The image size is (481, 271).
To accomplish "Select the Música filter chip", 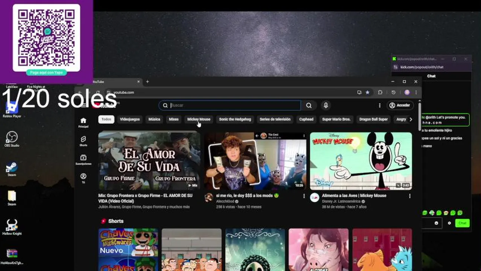I will (x=154, y=119).
